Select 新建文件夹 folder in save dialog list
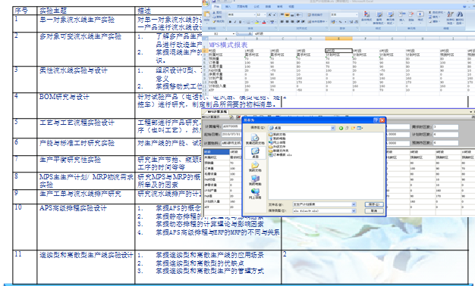Image resolution: width=475 pixels, height=286 pixels. 278,151
